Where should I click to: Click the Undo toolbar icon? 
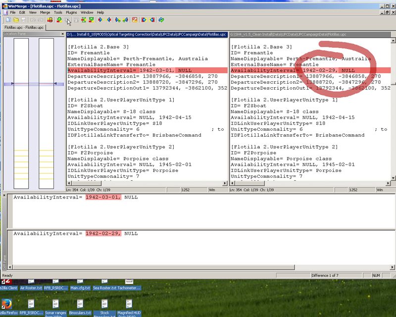click(33, 20)
